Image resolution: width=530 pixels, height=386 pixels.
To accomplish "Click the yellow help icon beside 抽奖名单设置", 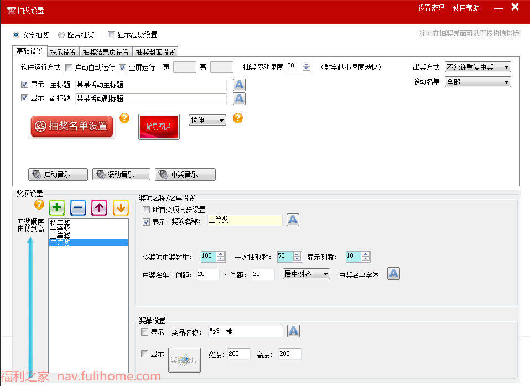I will [x=124, y=118].
